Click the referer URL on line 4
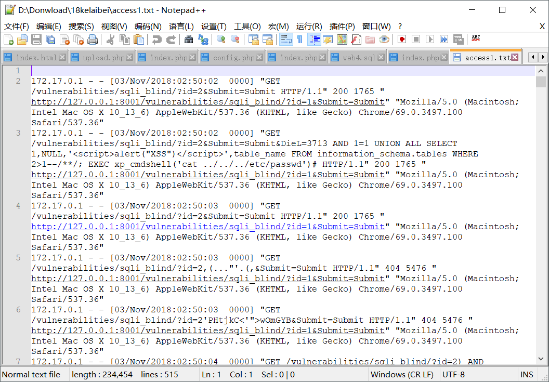This screenshot has width=549, height=382. coord(208,227)
